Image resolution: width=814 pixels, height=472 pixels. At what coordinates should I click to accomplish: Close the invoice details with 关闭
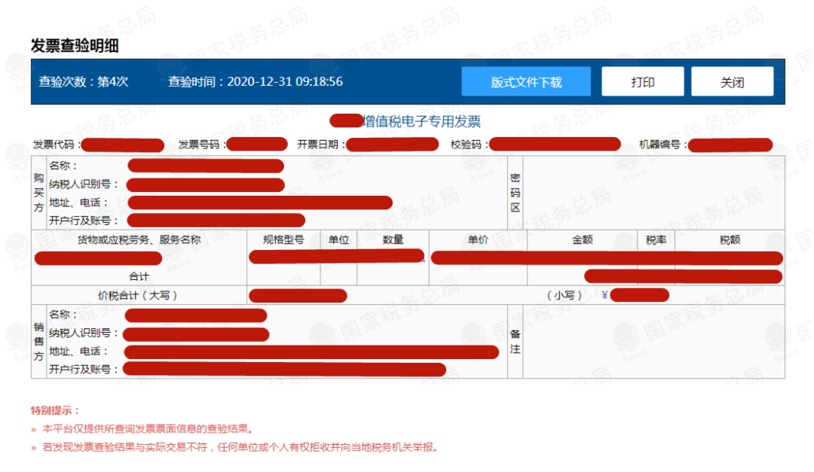point(732,82)
